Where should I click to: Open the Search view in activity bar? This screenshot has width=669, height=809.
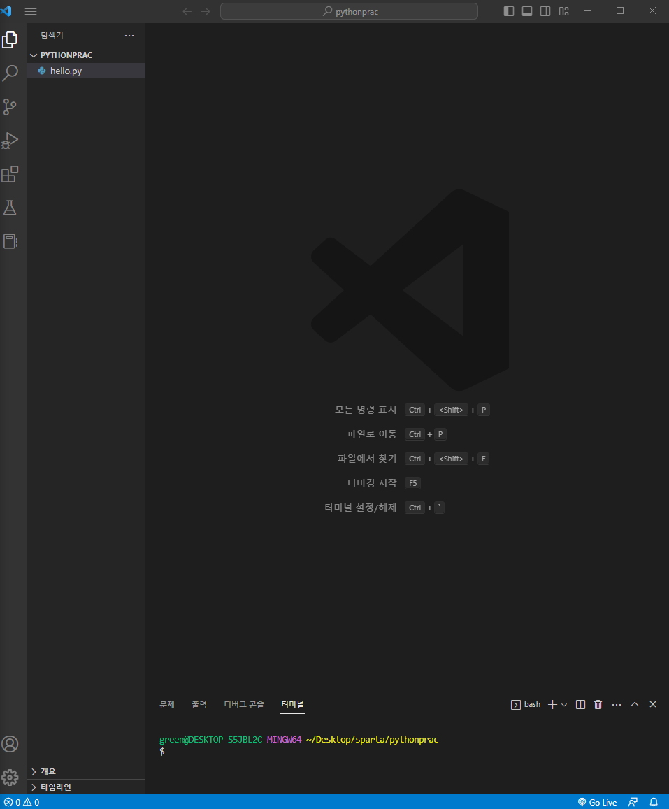(10, 73)
